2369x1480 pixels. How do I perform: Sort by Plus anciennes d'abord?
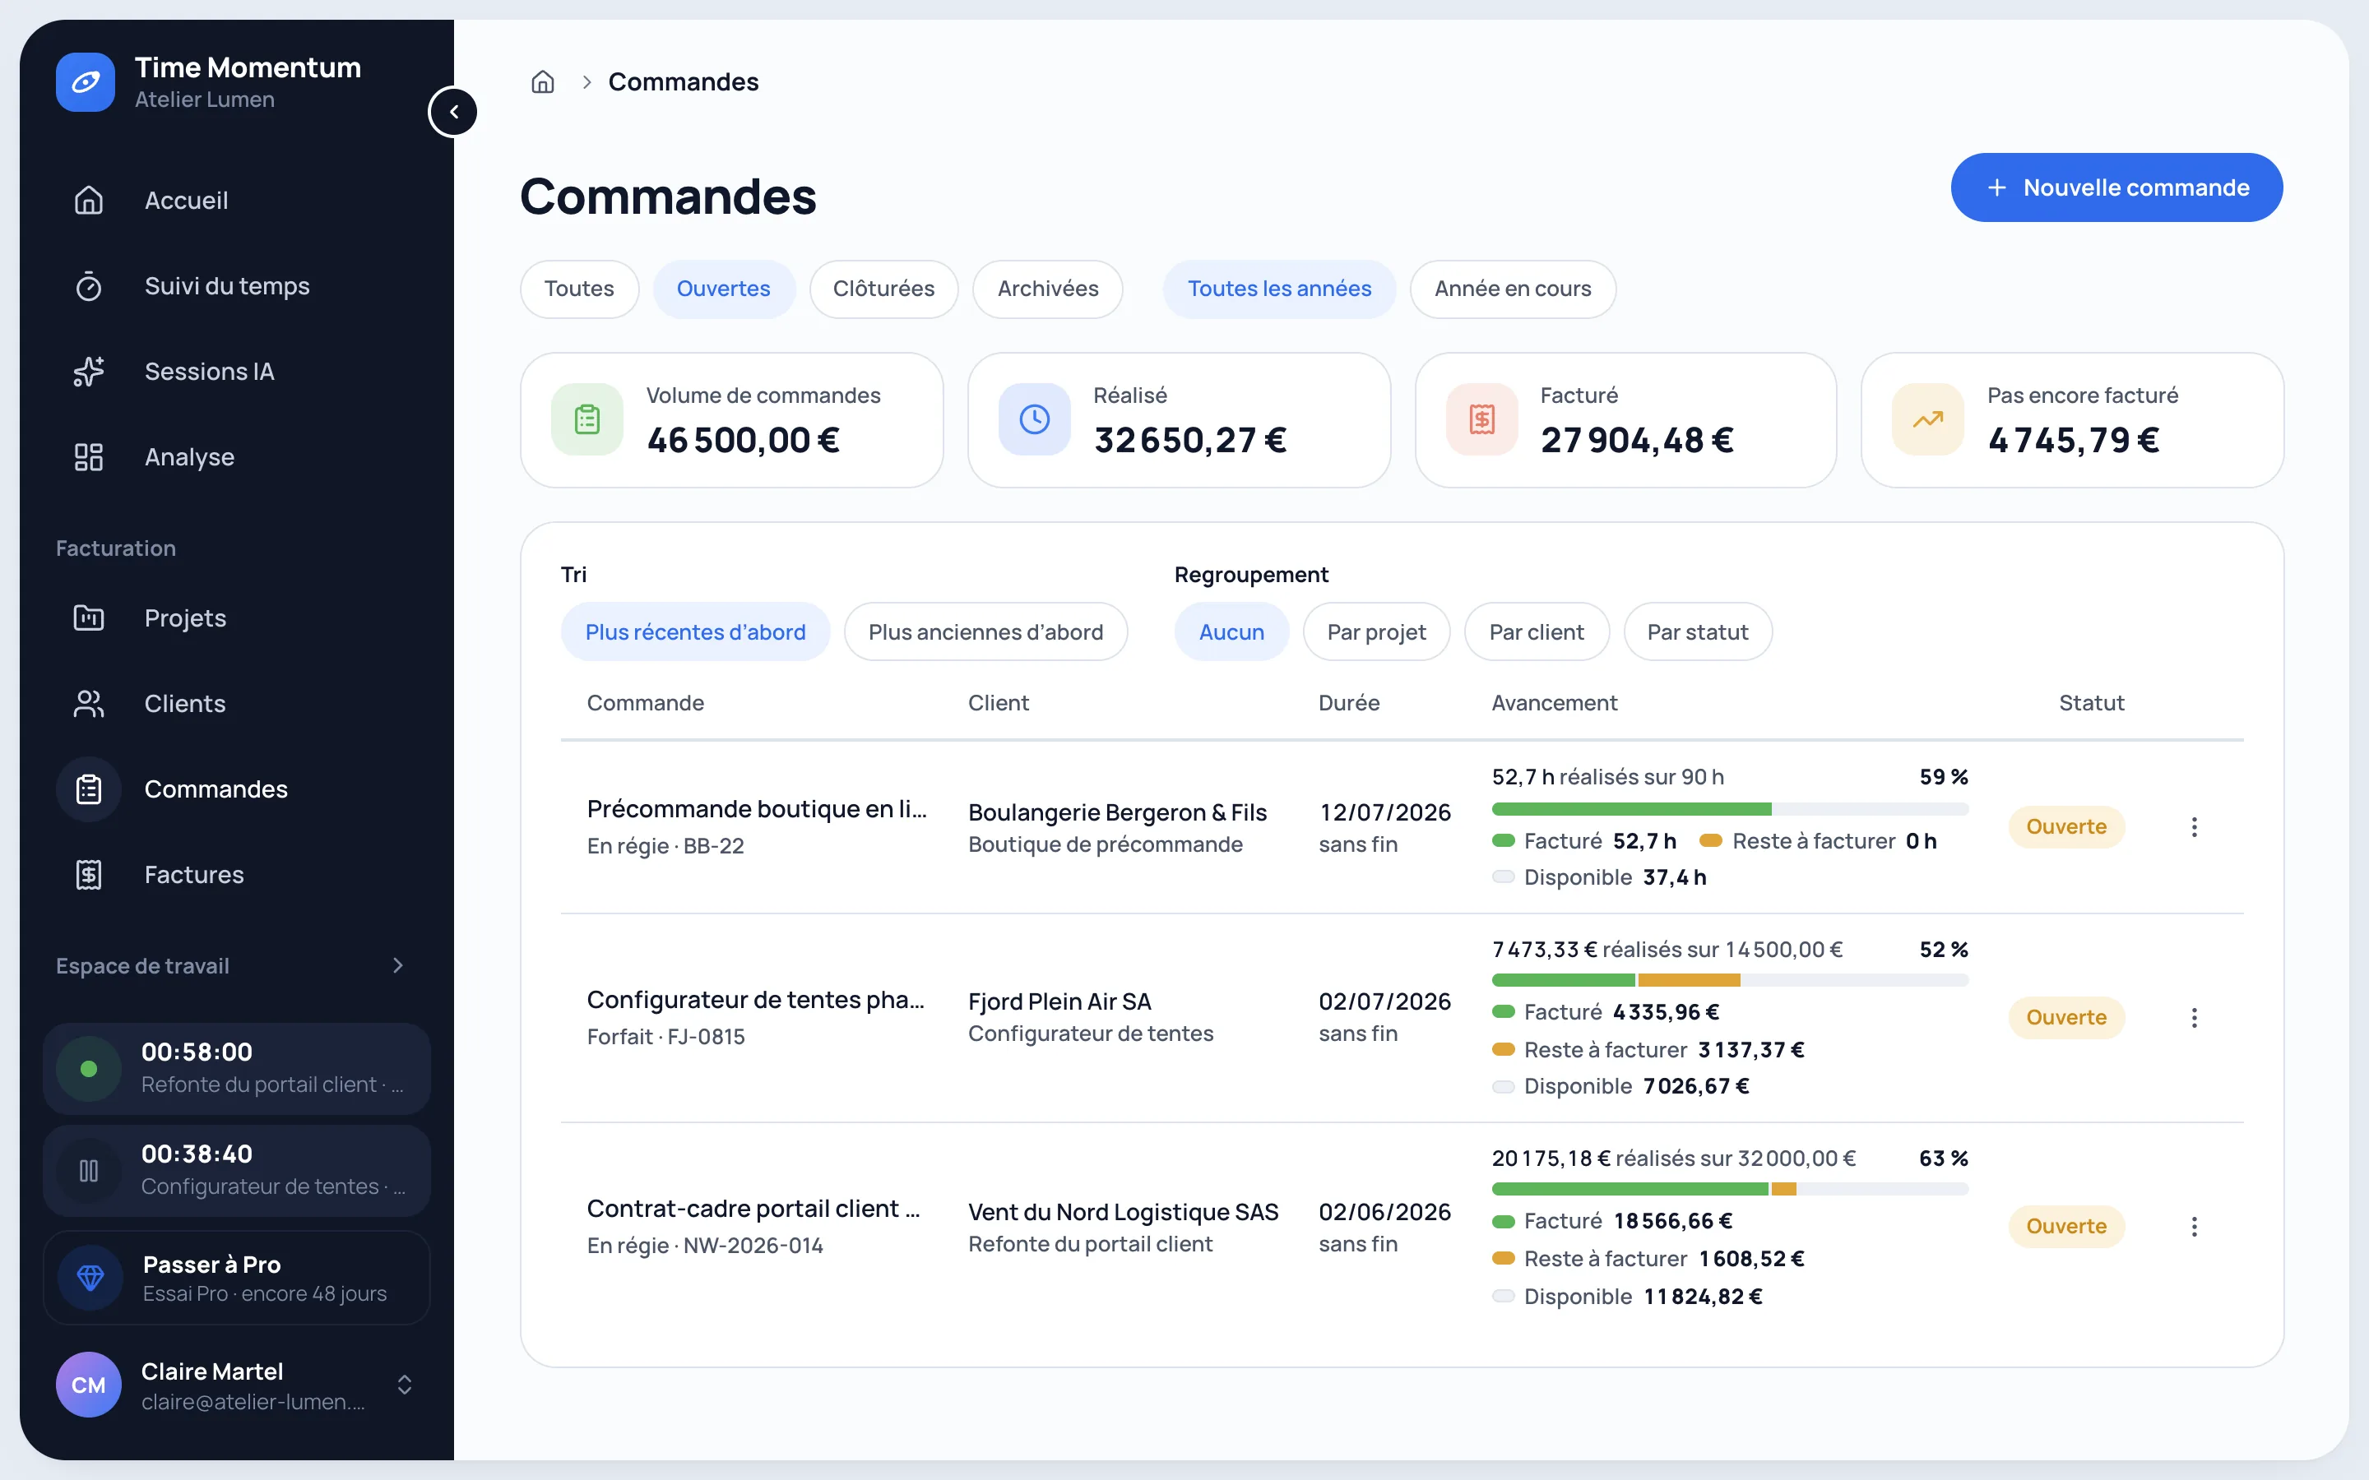(985, 632)
